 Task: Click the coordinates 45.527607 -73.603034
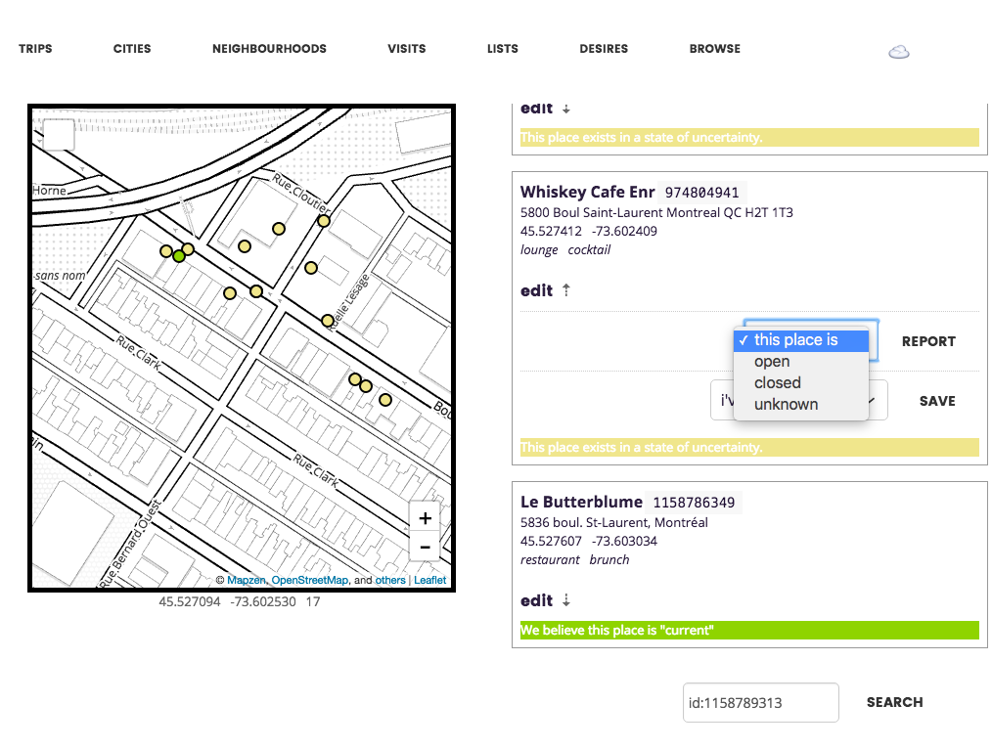point(589,541)
